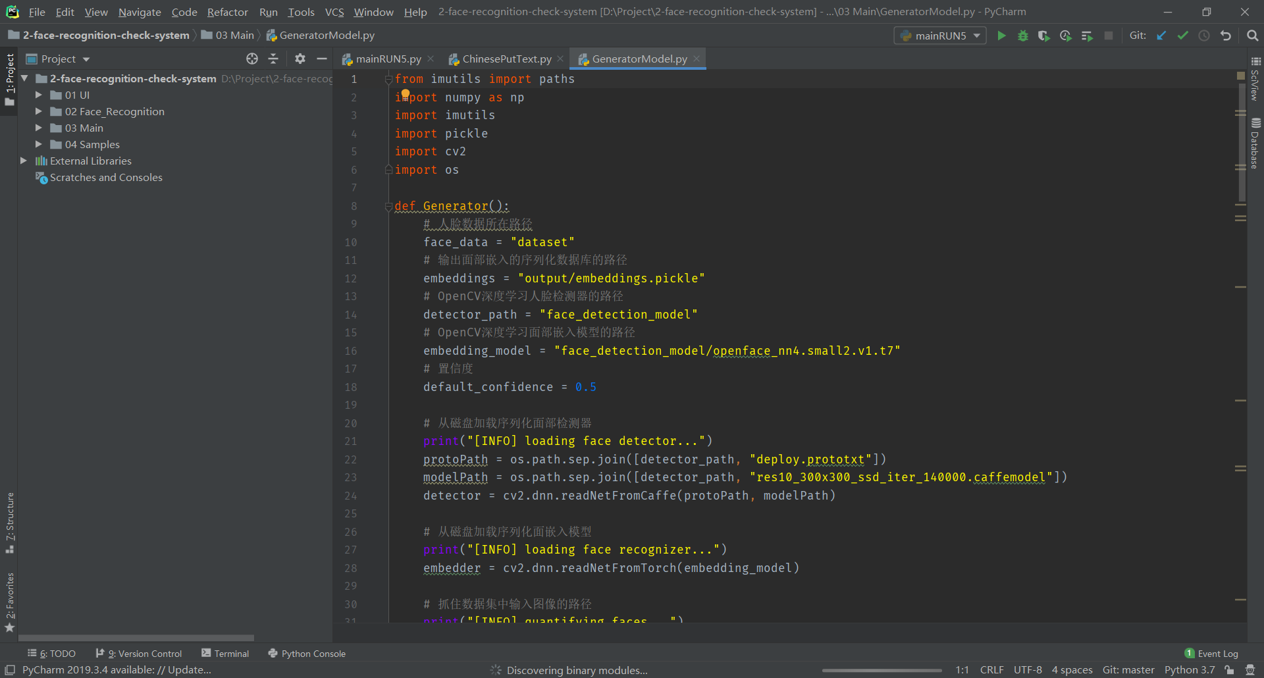The width and height of the screenshot is (1264, 678).
Task: Open Search Everywhere magnifier
Action: tap(1252, 36)
